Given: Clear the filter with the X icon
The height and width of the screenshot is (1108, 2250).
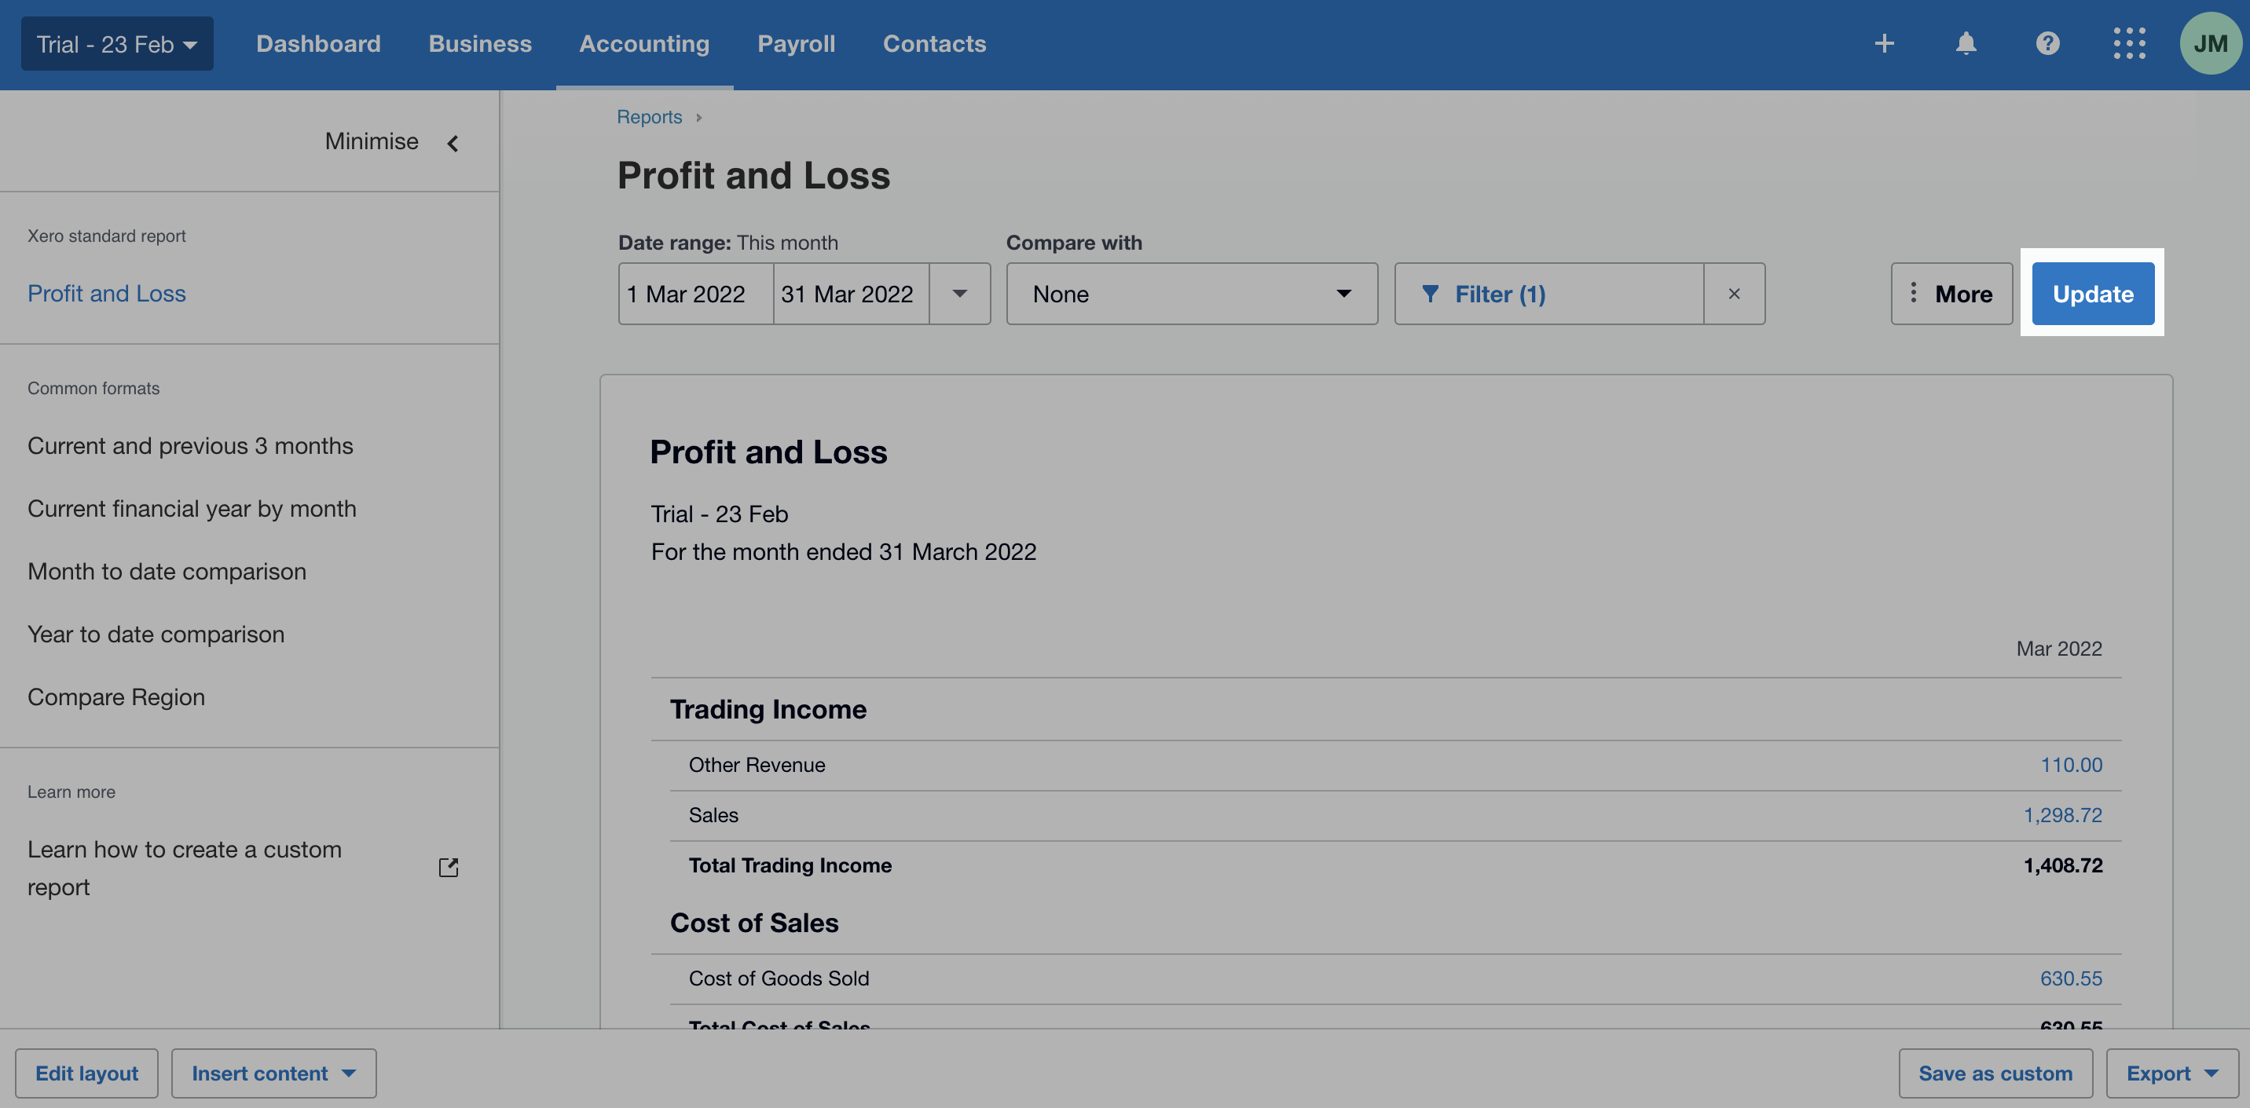Looking at the screenshot, I should coord(1734,294).
